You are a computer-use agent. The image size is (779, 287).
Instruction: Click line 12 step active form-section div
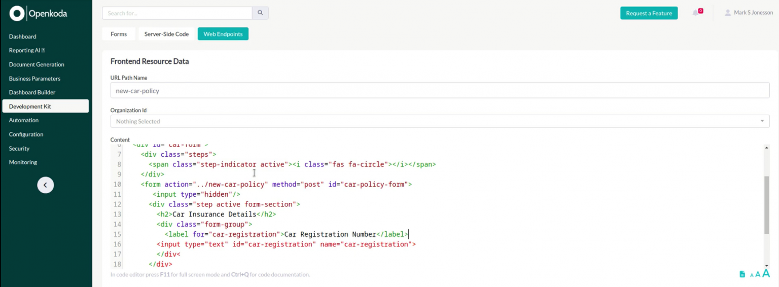[225, 204]
